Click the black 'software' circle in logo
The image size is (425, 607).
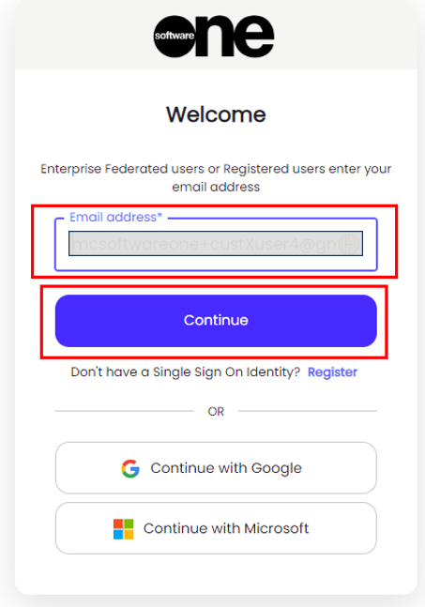tap(175, 37)
